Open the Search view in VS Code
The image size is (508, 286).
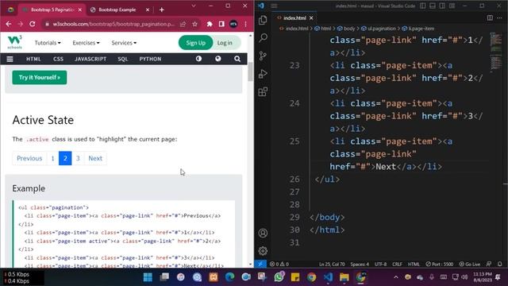pos(263,38)
